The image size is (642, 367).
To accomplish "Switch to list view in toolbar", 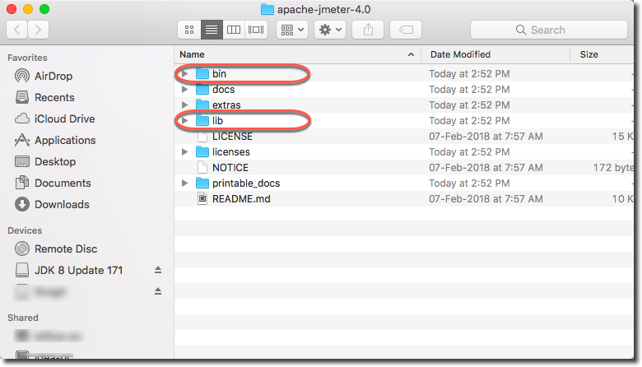I will pos(212,30).
